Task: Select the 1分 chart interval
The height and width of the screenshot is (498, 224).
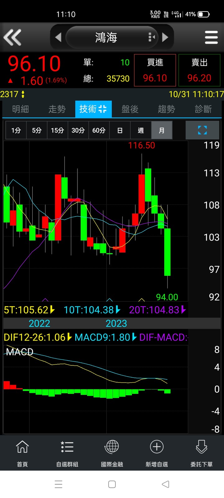Action: point(16,130)
